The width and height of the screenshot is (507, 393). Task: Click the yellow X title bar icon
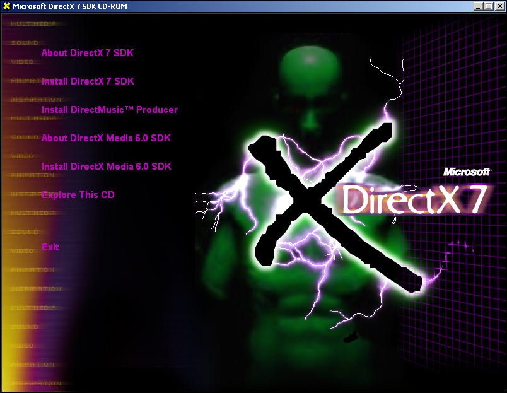point(6,6)
